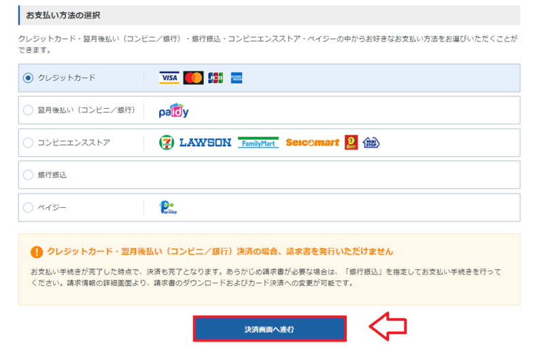Click the intro paragraph listing payment methods
This screenshot has height=354, width=544.
(268, 44)
